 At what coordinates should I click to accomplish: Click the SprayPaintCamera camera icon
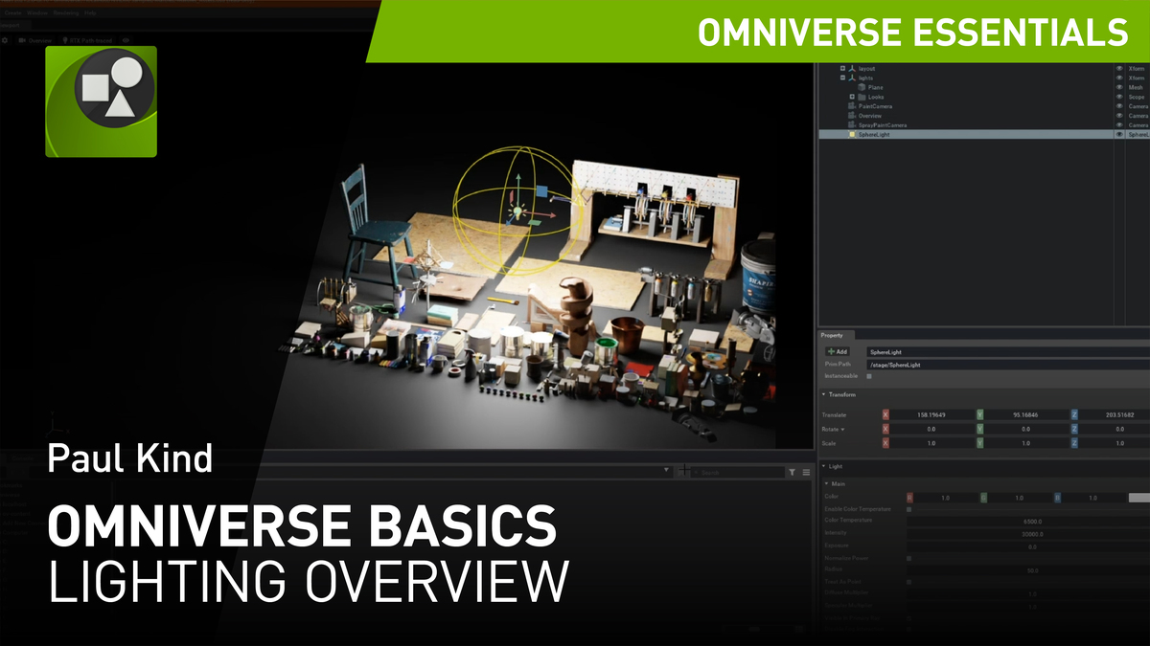click(x=851, y=125)
